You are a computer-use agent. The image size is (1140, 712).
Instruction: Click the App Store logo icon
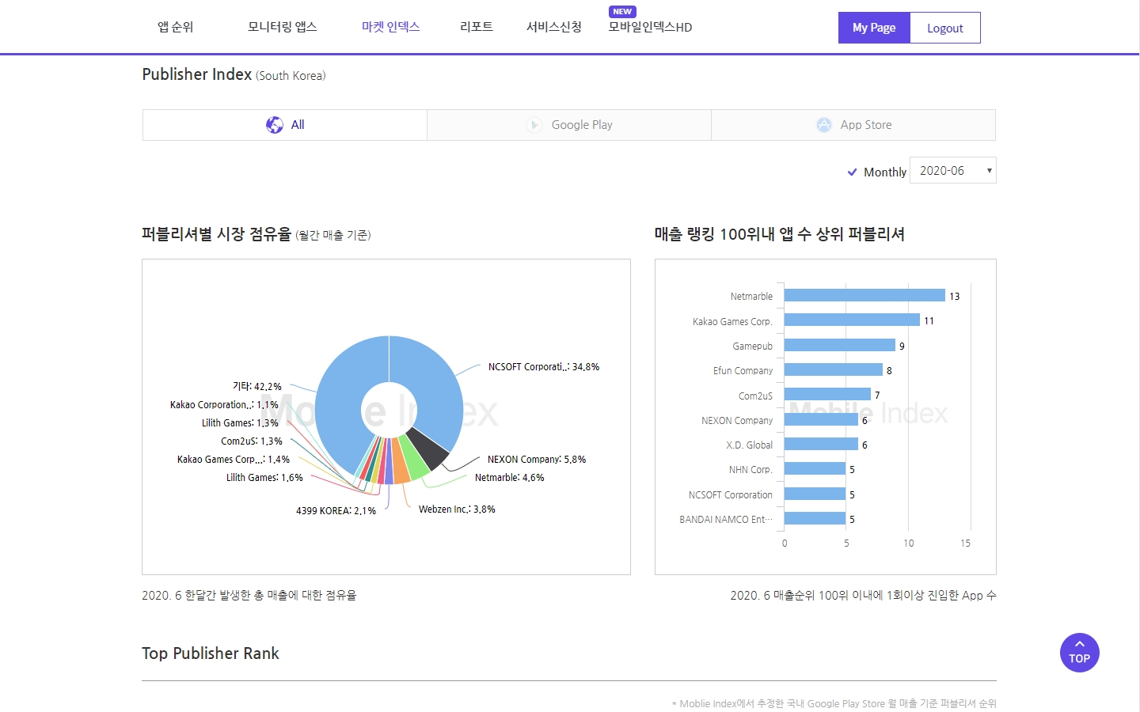(x=824, y=125)
